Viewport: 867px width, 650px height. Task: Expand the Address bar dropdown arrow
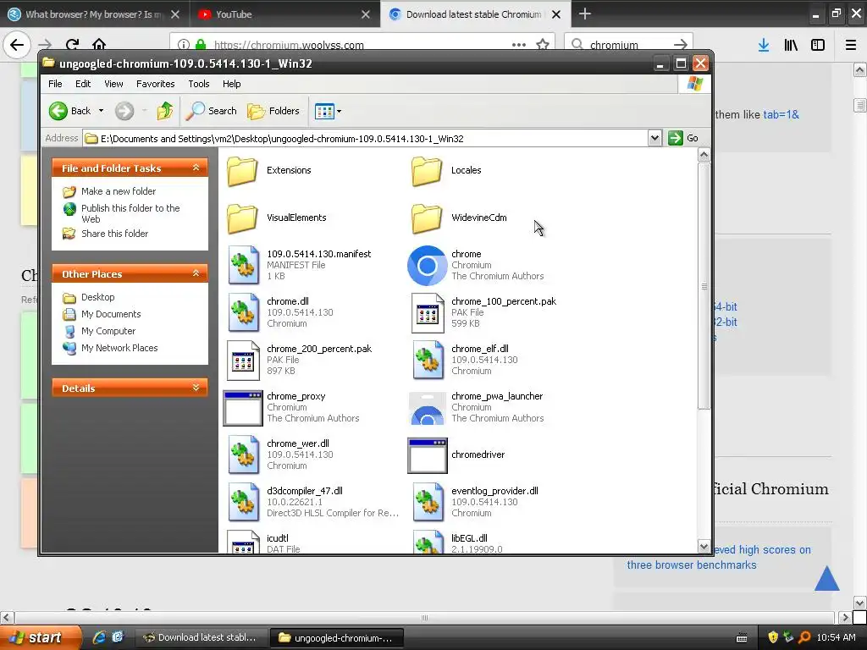pyautogui.click(x=654, y=138)
